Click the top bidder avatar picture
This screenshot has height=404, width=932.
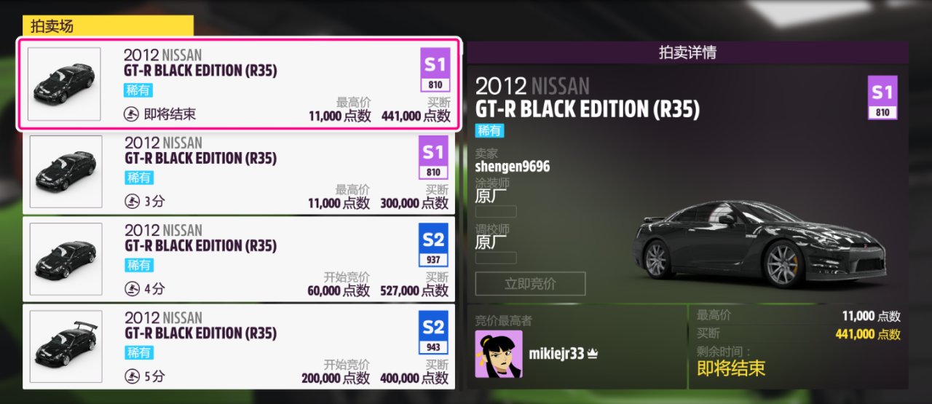(x=499, y=354)
